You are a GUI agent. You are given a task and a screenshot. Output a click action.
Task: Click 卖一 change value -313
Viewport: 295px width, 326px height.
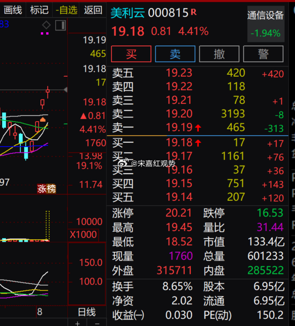coord(274,129)
